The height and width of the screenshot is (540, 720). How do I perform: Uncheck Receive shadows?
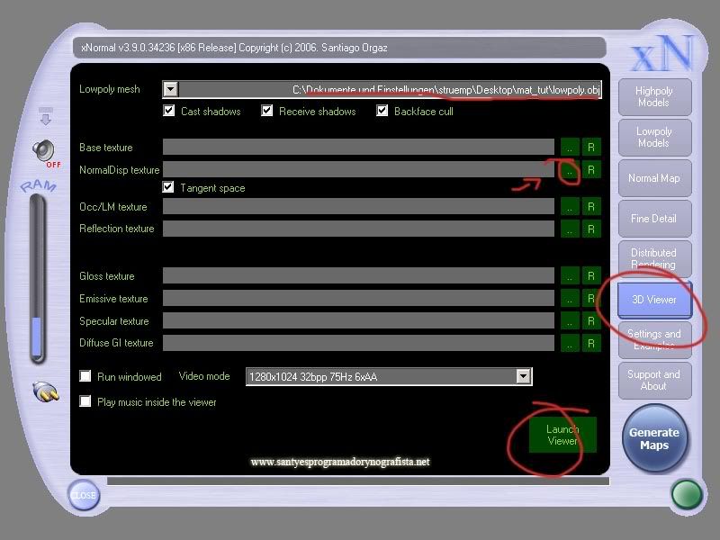coord(266,111)
